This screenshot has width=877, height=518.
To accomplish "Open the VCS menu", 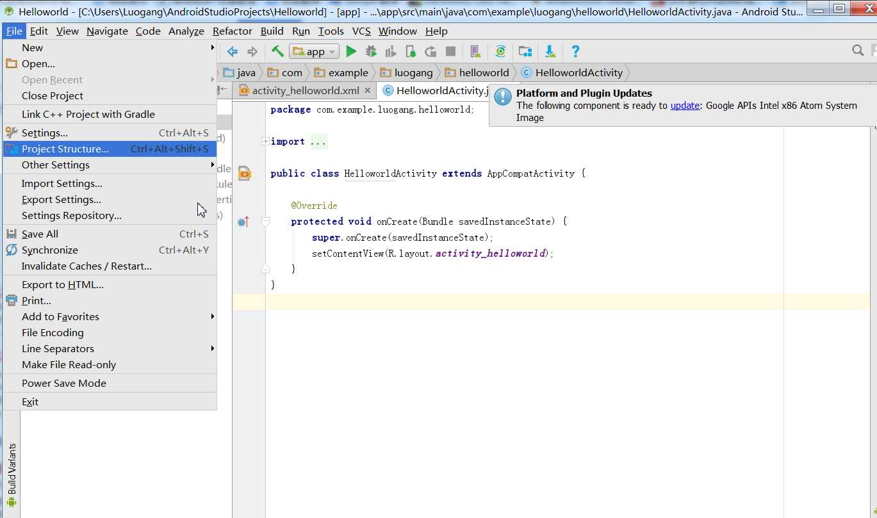I will (x=361, y=31).
